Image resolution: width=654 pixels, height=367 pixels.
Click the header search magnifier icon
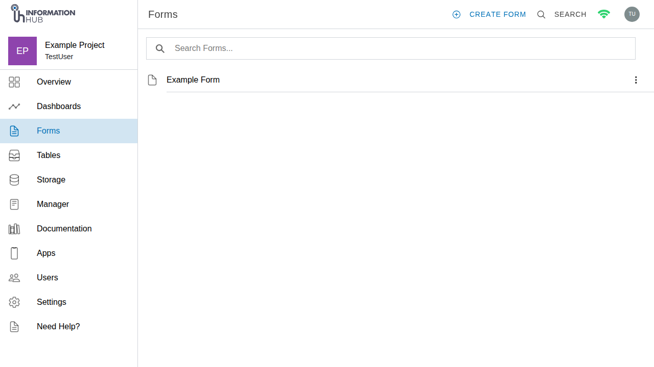coord(541,15)
